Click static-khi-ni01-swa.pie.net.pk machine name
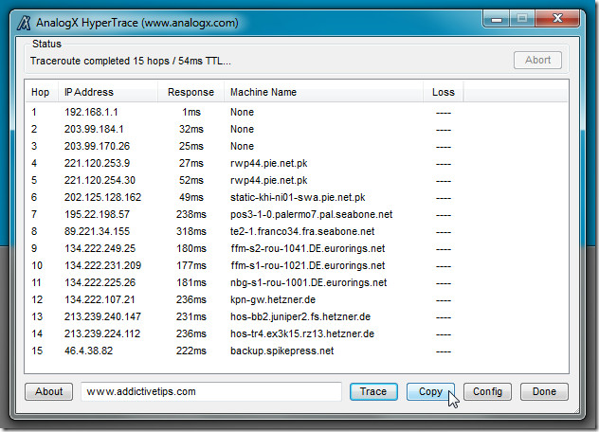Image resolution: width=599 pixels, height=432 pixels. point(298,197)
